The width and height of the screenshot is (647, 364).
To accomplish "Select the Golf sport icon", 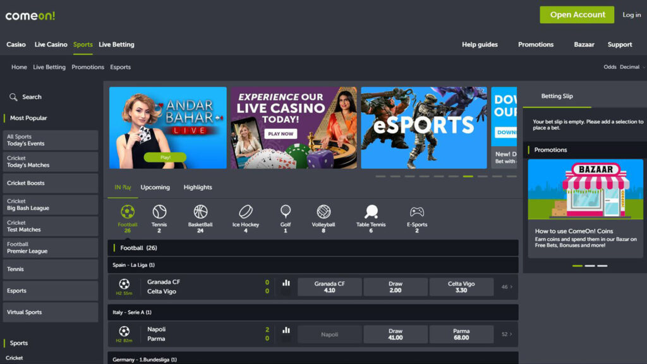I will pyautogui.click(x=286, y=212).
